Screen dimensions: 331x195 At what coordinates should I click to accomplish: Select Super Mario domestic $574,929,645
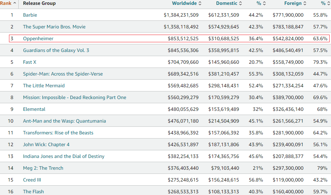tap(224, 27)
